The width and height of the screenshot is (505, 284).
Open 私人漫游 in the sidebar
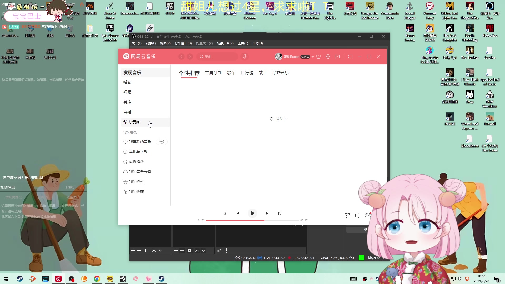[x=145, y=122]
